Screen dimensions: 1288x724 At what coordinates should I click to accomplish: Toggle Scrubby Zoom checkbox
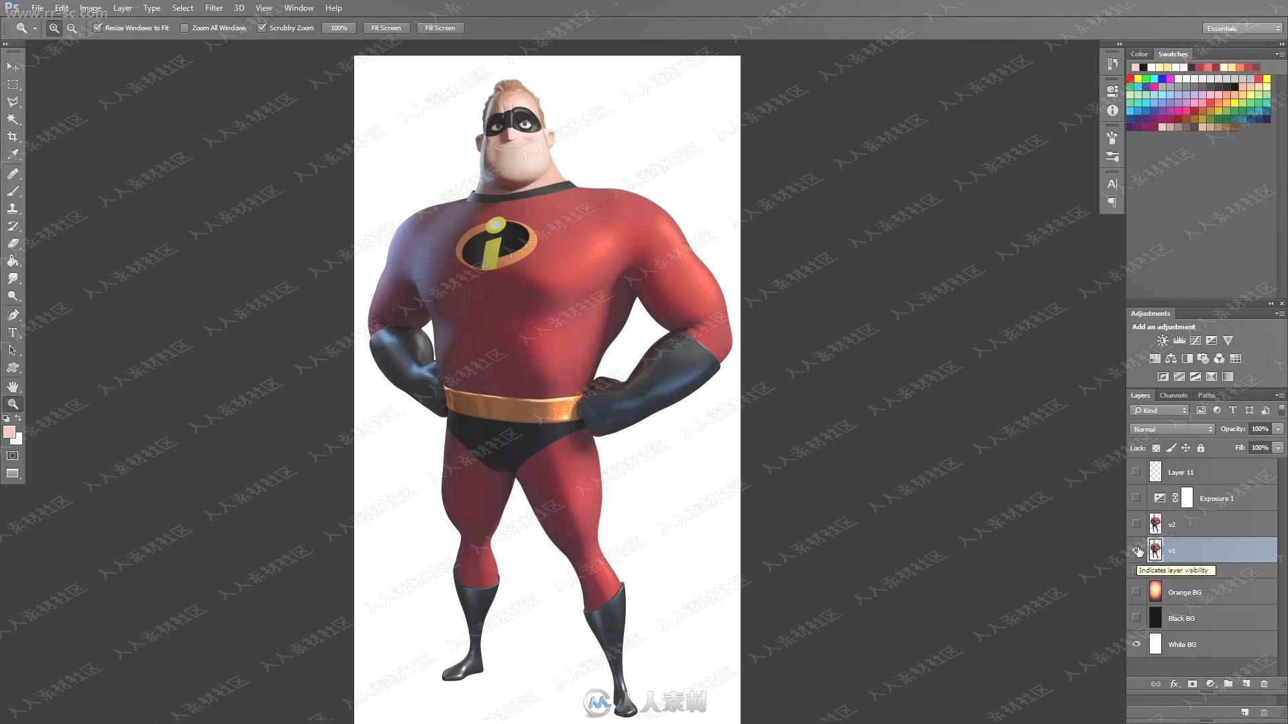[x=262, y=28]
